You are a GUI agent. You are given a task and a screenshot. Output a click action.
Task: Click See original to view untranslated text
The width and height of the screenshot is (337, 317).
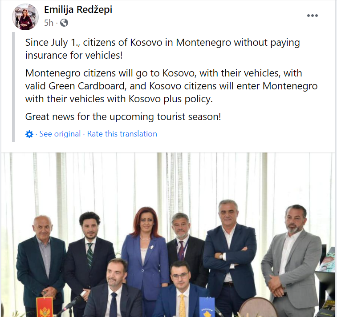point(60,134)
